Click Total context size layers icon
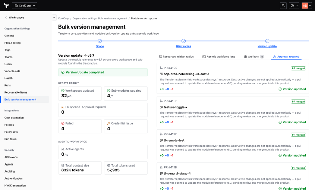 click(63, 165)
